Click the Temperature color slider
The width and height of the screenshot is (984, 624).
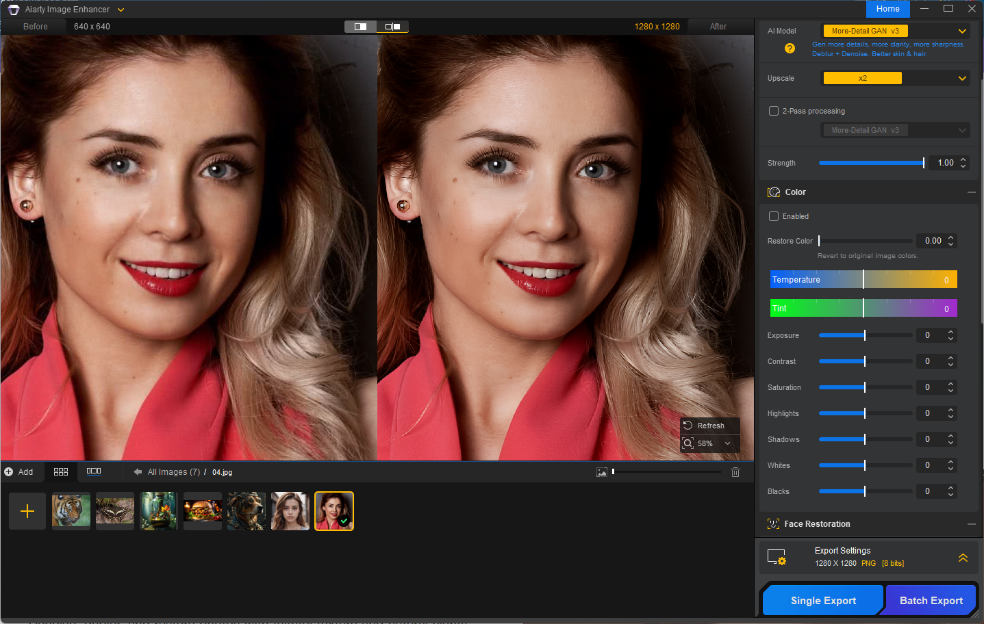tap(863, 280)
